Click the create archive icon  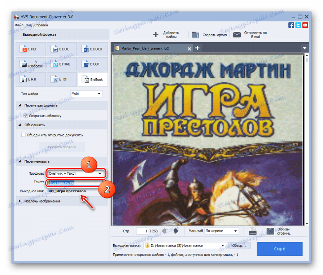196,35
